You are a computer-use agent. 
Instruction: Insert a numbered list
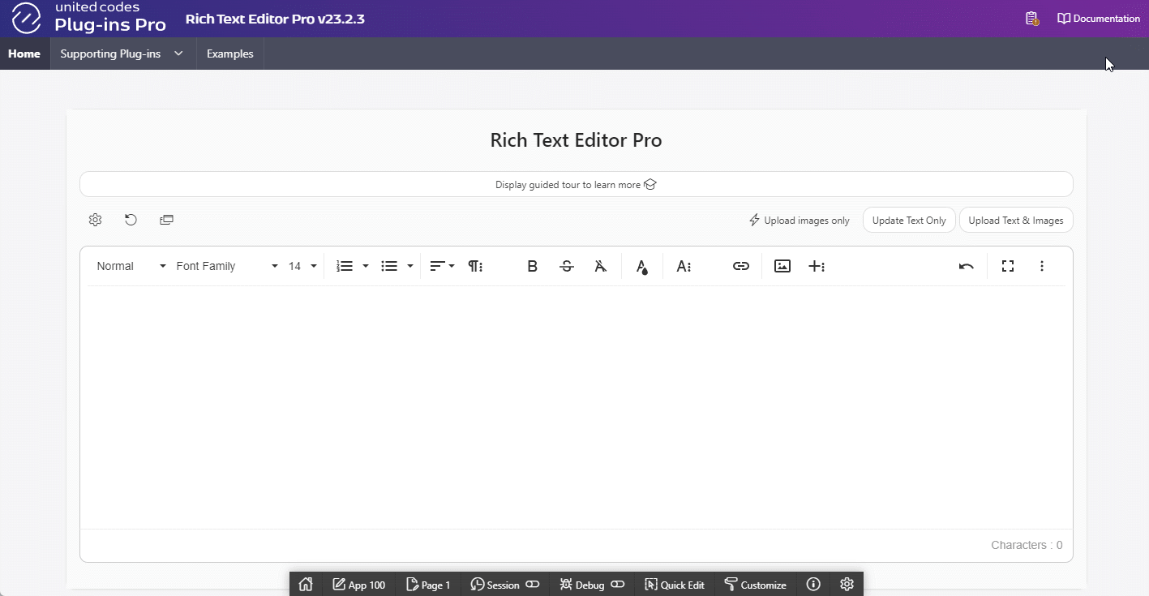point(345,266)
